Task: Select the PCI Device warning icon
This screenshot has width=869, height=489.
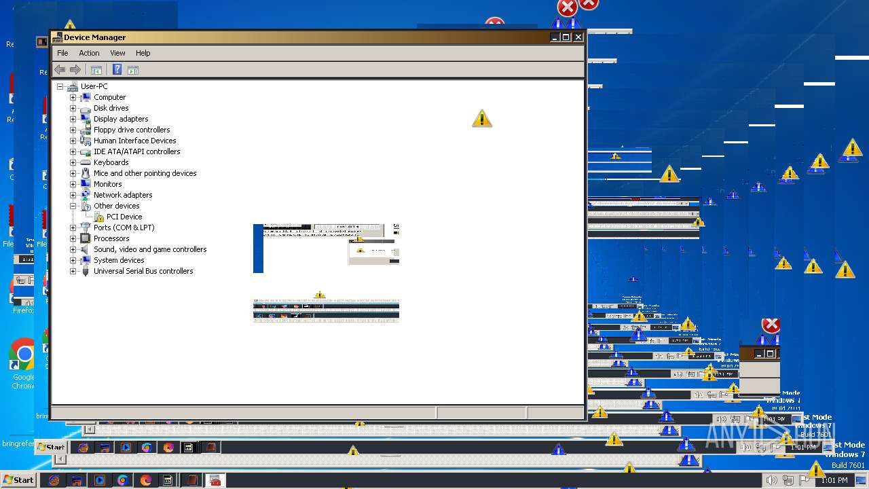Action: [x=99, y=217]
